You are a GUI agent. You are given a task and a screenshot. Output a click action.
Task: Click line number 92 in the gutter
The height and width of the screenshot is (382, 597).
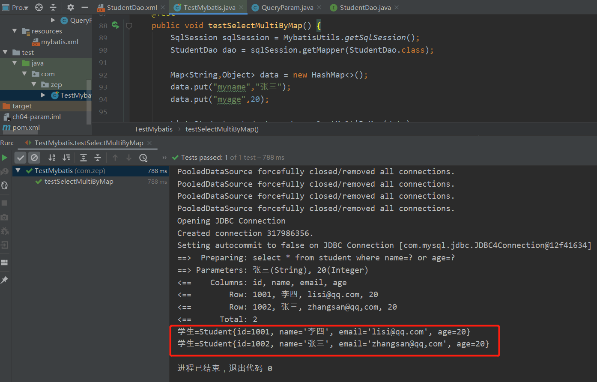tap(103, 75)
